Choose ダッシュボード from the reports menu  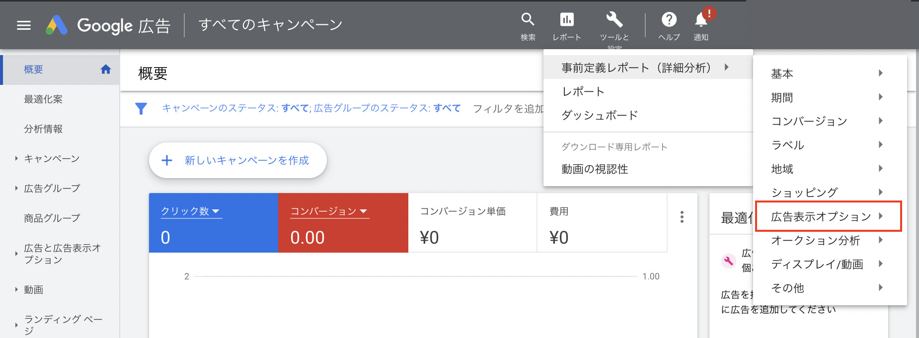(x=600, y=115)
